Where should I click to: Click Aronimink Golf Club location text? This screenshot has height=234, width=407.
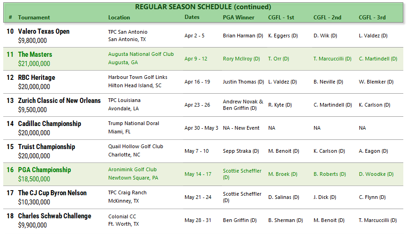click(x=132, y=169)
